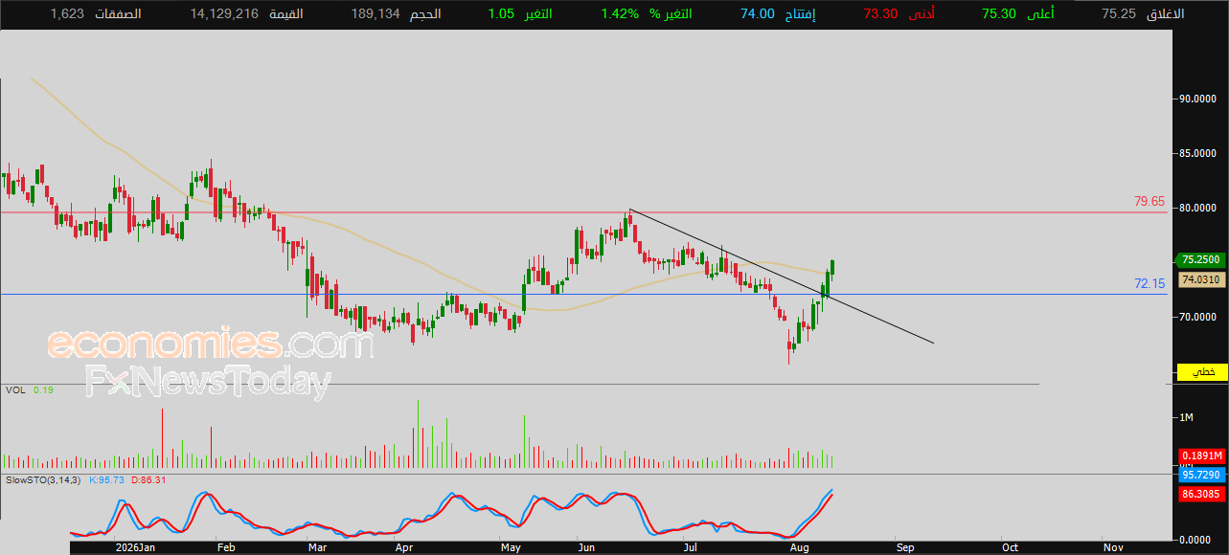Select the blue 72.15 support line label
Screen dimensions: 1229x555
click(x=1149, y=283)
